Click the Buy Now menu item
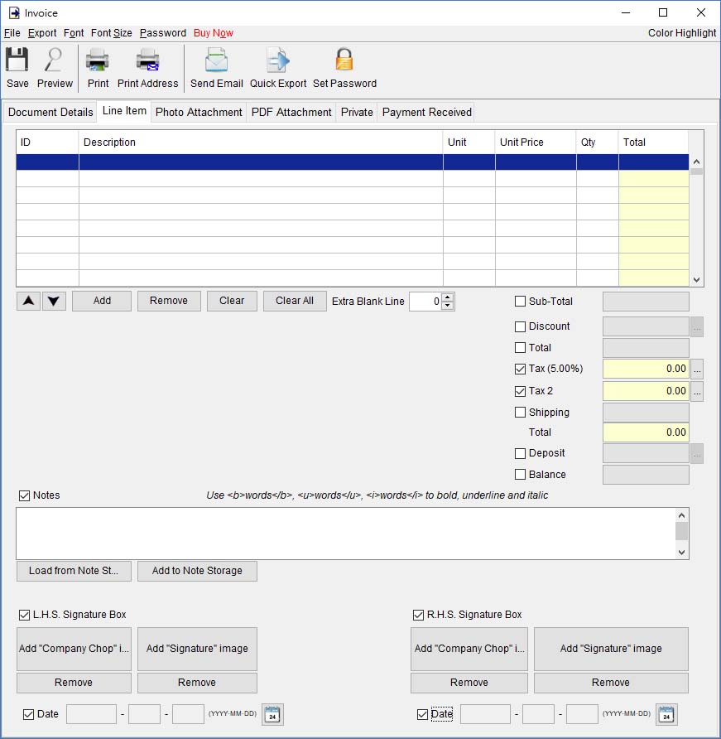 coord(214,33)
